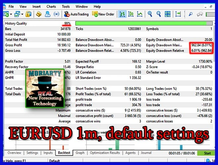This screenshot has height=165, width=218.
Task: Click the AutoTrading toolbar button
Action: (76, 14)
